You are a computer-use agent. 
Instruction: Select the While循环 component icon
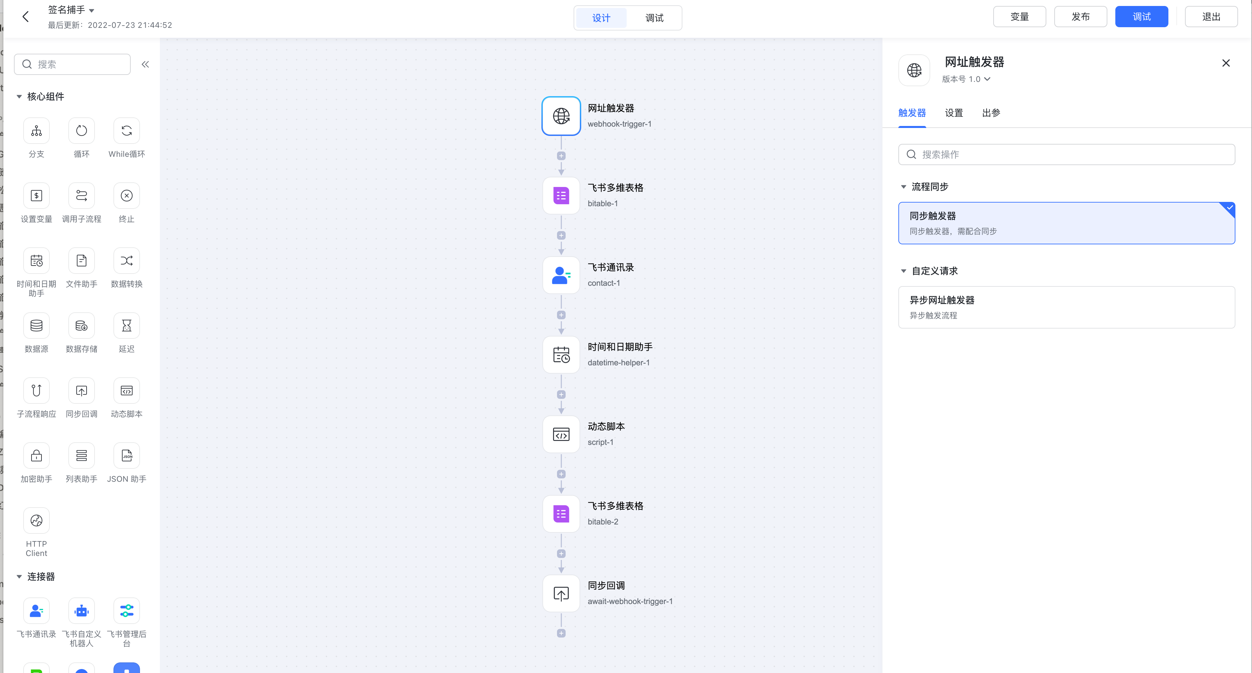tap(127, 131)
